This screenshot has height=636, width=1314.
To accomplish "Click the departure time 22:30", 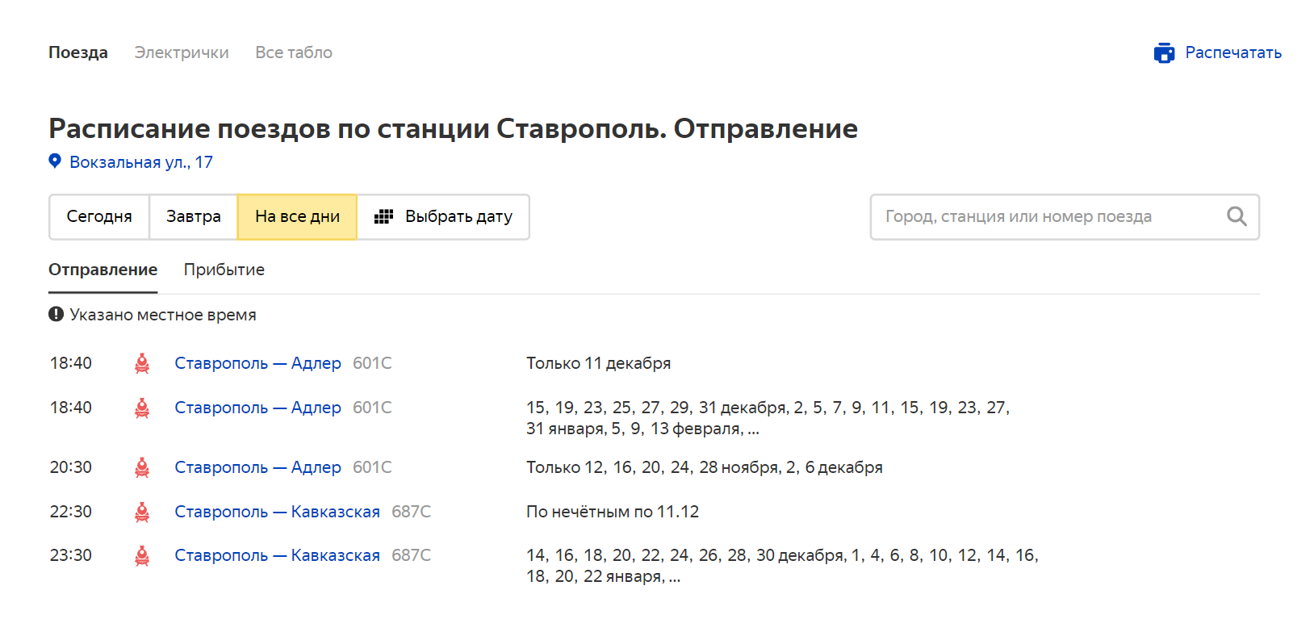I will point(71,512).
